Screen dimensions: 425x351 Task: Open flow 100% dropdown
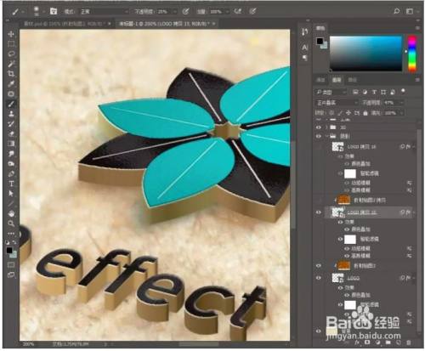point(228,12)
